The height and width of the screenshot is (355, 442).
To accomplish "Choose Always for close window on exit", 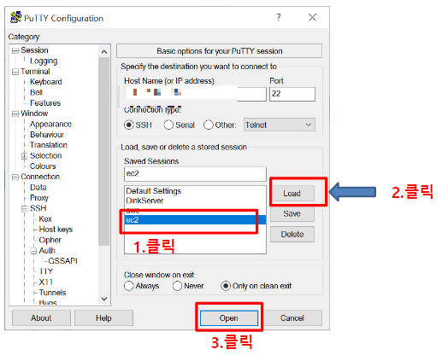I will [129, 286].
